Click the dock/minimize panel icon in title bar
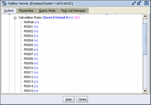Image resolution: width=151 pixels, height=105 pixels. pos(134,3)
